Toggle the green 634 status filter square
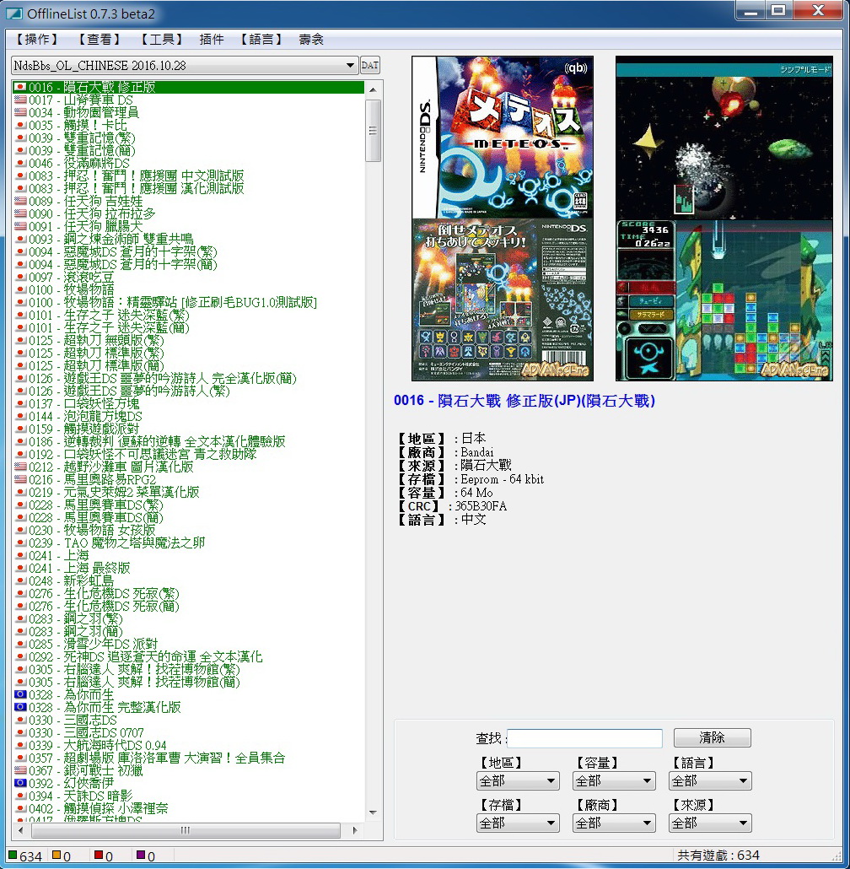850x869 pixels. (13, 856)
